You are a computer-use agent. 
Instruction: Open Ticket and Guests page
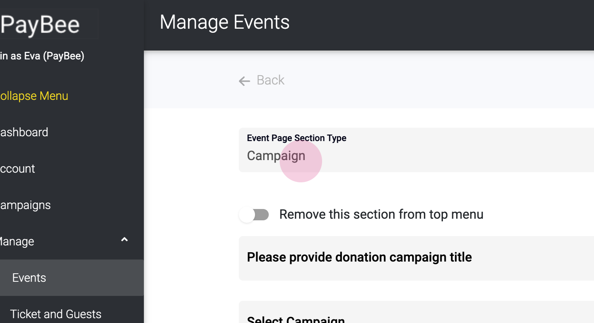[56, 314]
